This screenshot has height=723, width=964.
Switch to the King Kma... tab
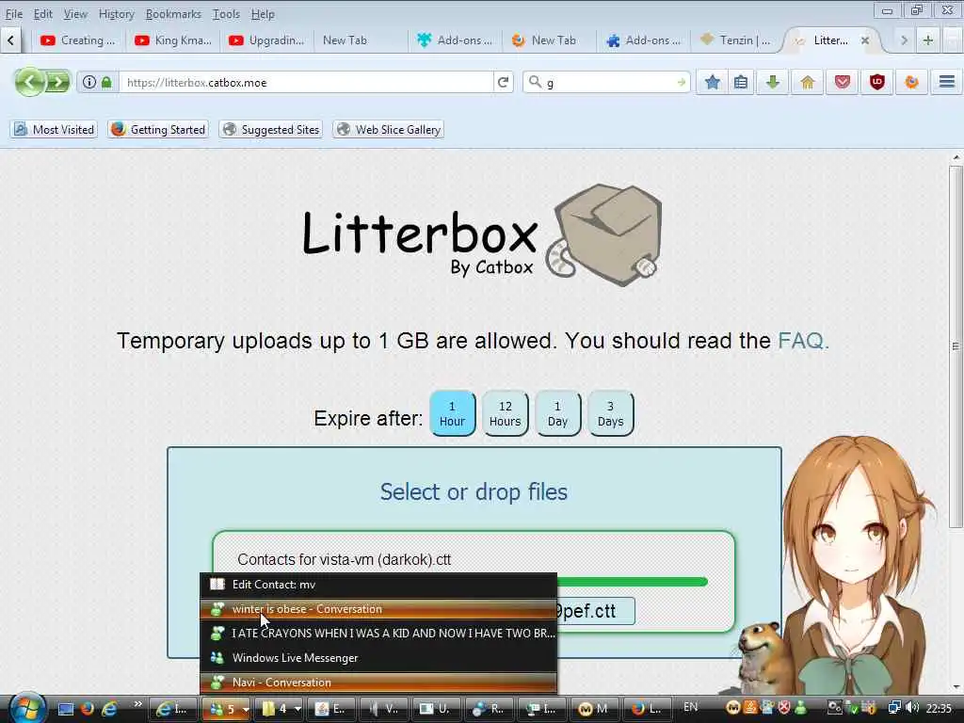point(173,40)
